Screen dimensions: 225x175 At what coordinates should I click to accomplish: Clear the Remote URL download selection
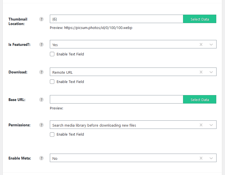[201, 72]
